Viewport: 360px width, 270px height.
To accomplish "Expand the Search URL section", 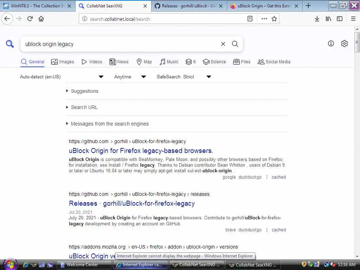I will (x=84, y=107).
